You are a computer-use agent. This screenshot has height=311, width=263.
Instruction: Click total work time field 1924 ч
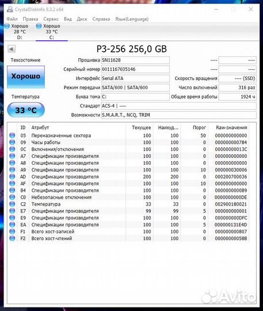pyautogui.click(x=237, y=97)
